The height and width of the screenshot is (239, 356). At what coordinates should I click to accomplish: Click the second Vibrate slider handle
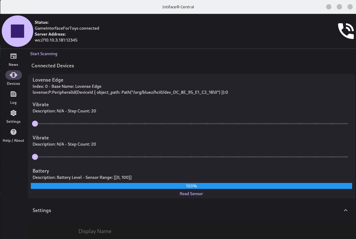[x=35, y=157]
